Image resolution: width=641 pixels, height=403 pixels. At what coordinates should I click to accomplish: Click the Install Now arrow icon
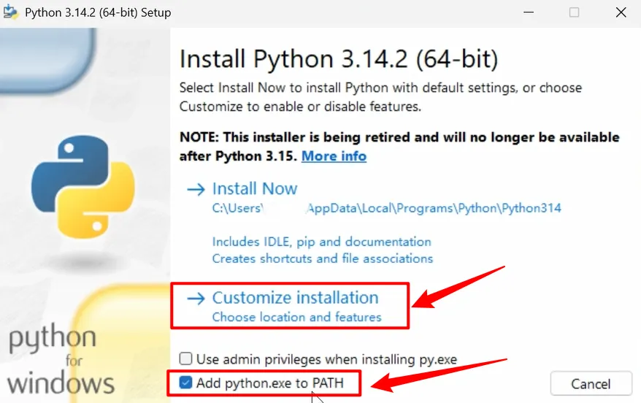196,189
